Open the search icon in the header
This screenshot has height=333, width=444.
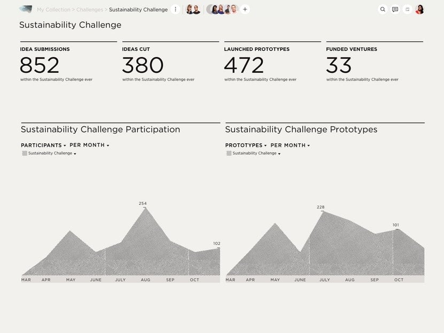[x=383, y=9]
